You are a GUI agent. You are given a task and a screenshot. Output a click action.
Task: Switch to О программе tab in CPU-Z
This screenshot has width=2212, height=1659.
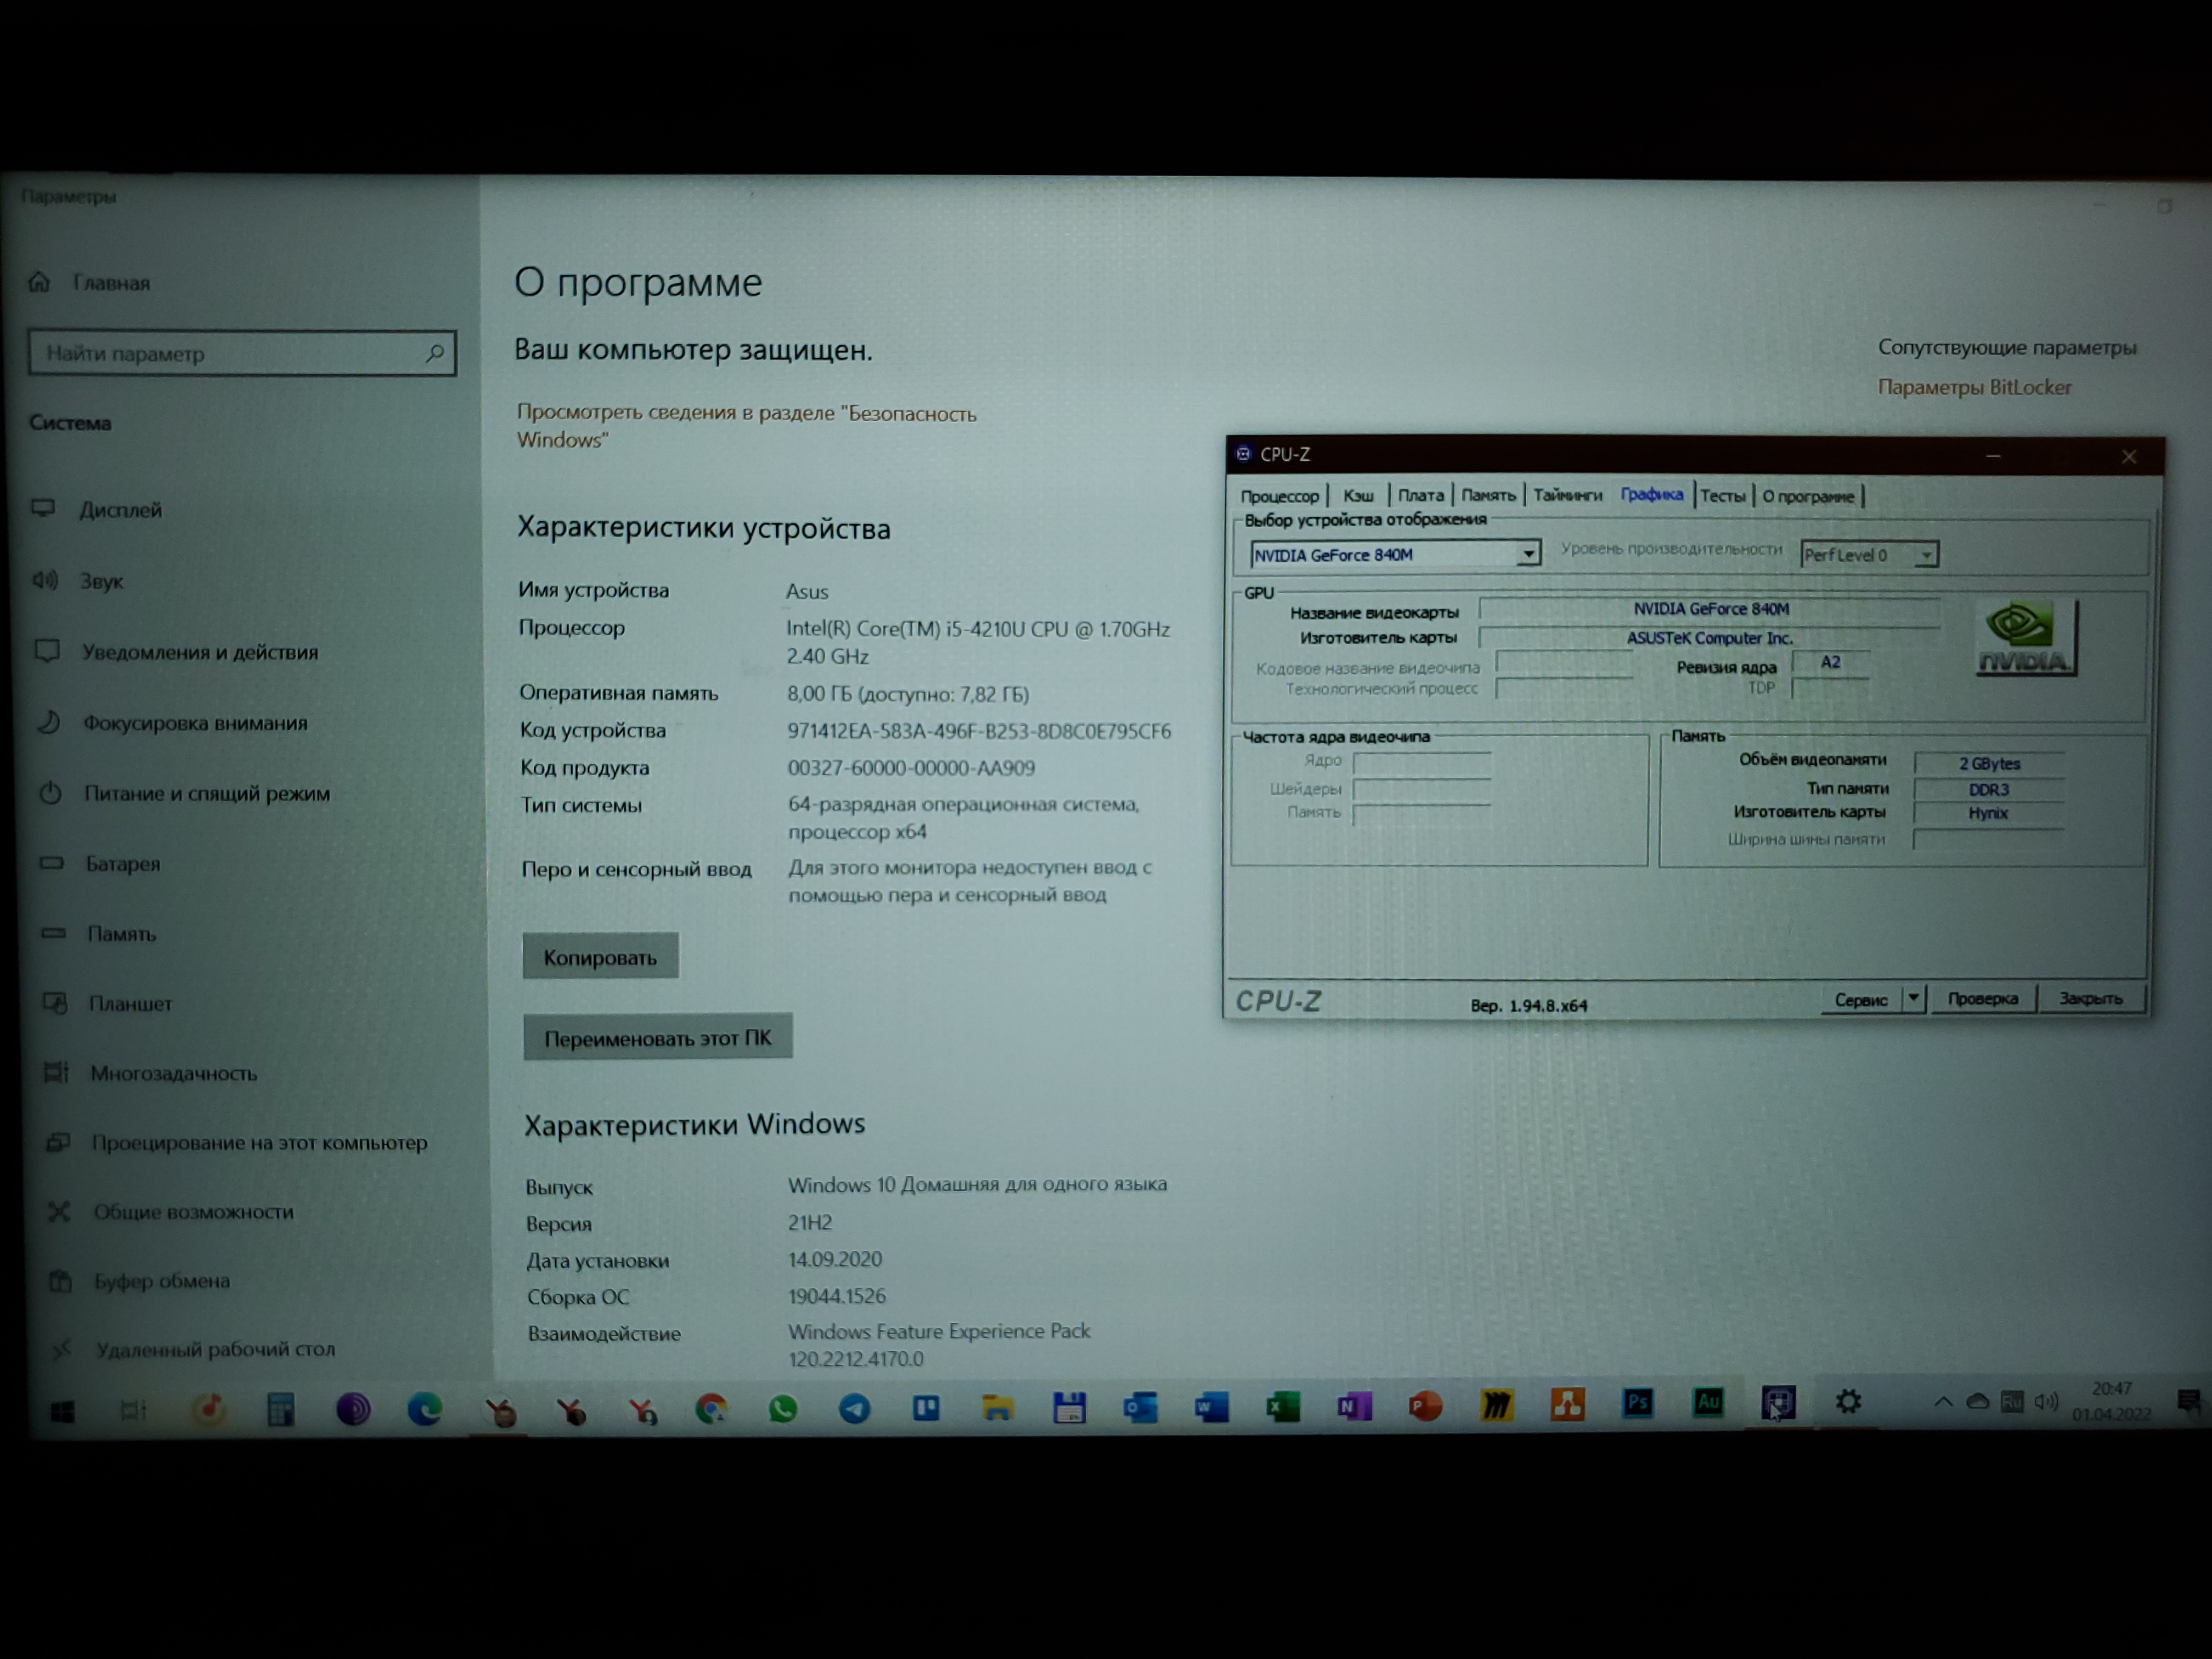click(x=1808, y=496)
